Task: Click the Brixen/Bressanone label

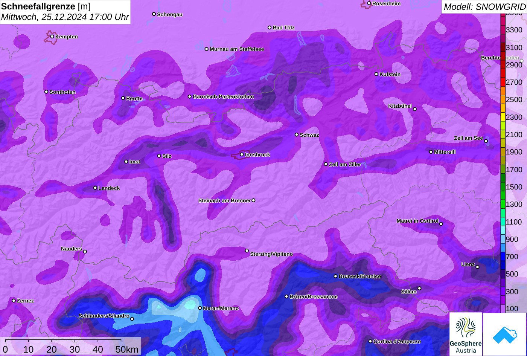Action: tap(314, 297)
